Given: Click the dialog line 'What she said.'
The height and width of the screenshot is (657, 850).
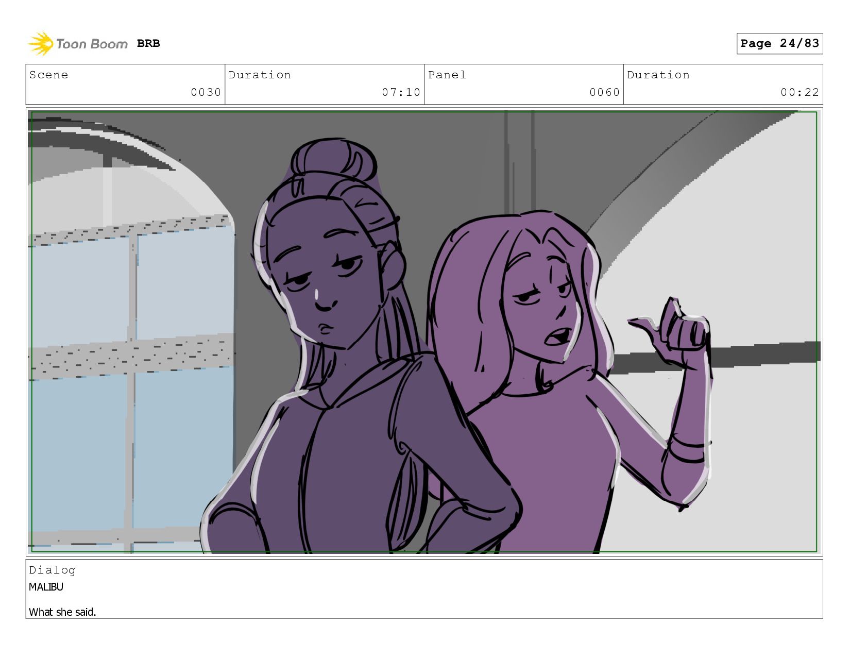Looking at the screenshot, I should click(62, 612).
